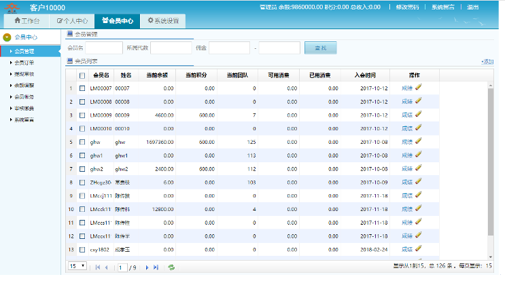This screenshot has width=505, height=281.
Task: Sort by the 当前积分 column header
Action: pos(196,75)
